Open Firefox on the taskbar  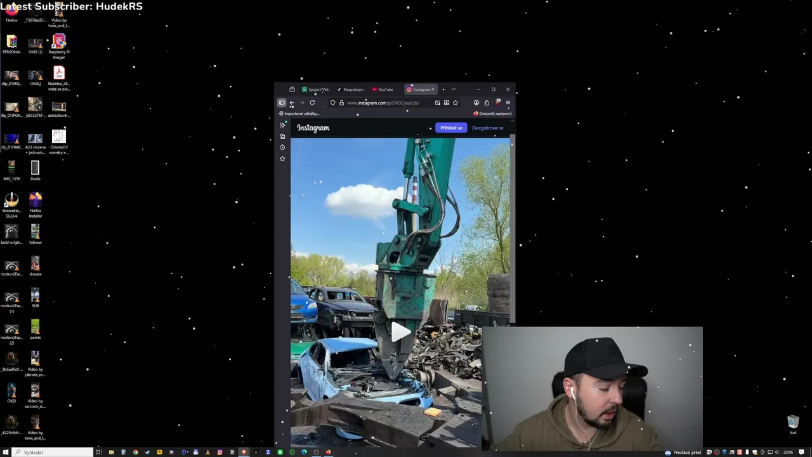point(328,452)
